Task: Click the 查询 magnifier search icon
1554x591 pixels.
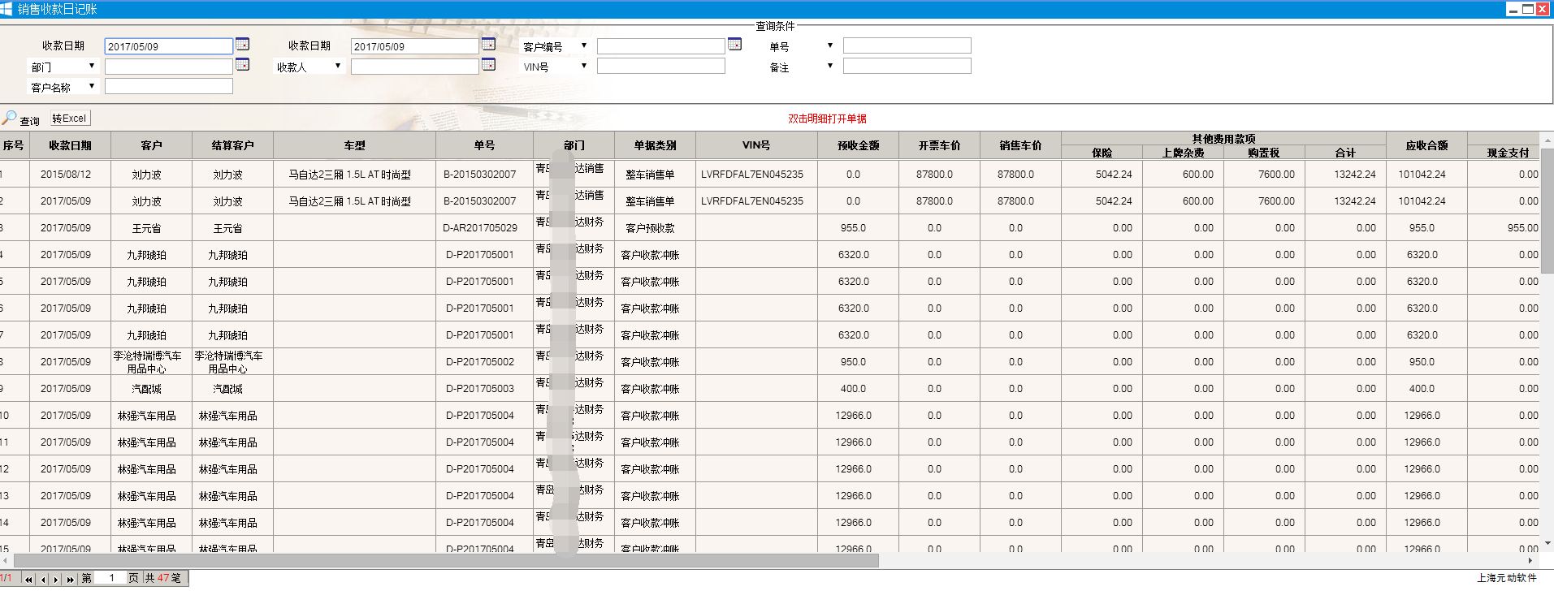Action: point(10,119)
